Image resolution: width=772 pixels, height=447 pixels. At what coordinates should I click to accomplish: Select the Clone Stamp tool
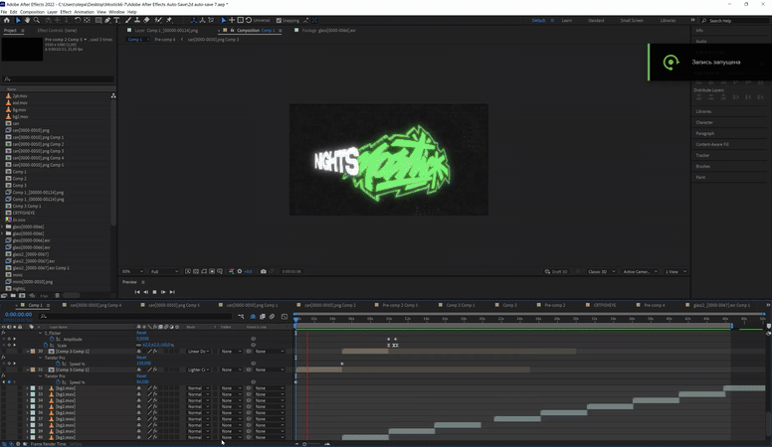(x=137, y=20)
